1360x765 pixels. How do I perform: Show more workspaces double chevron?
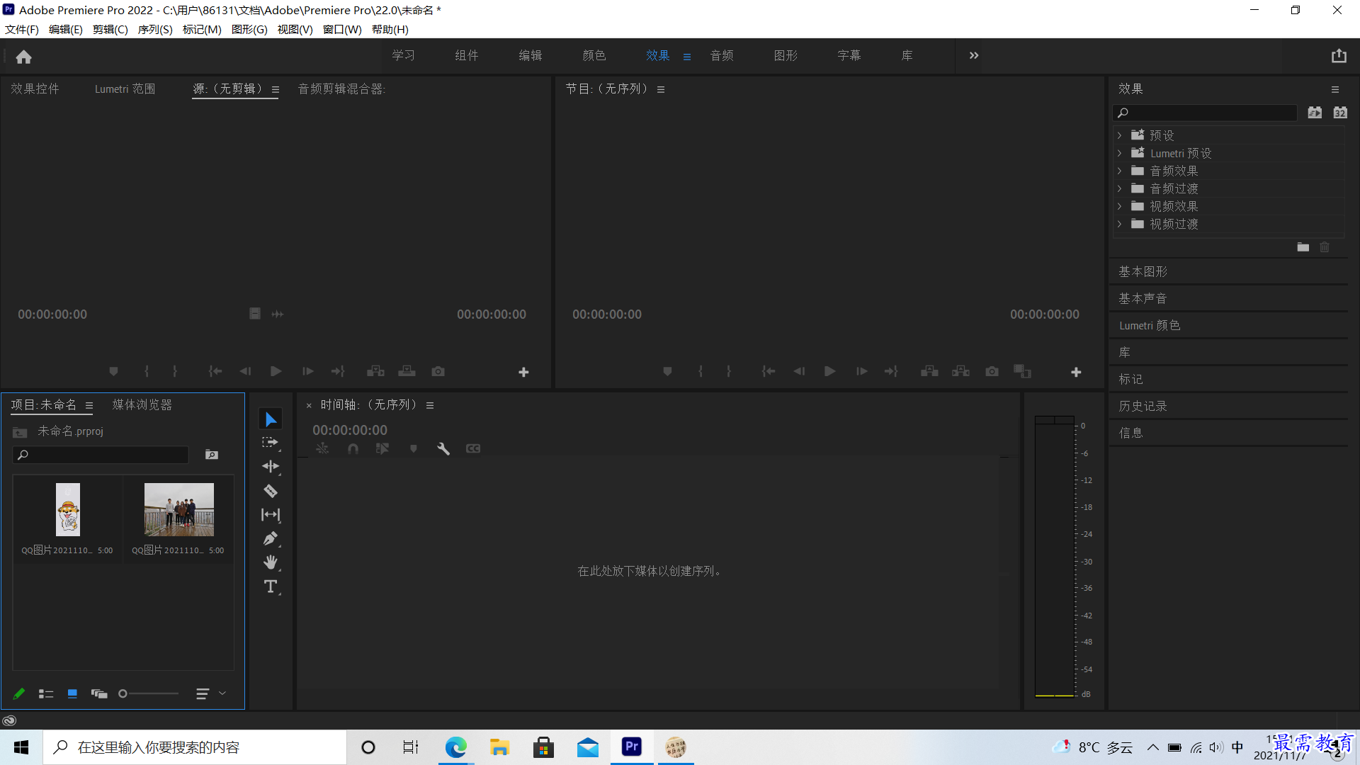coord(974,55)
